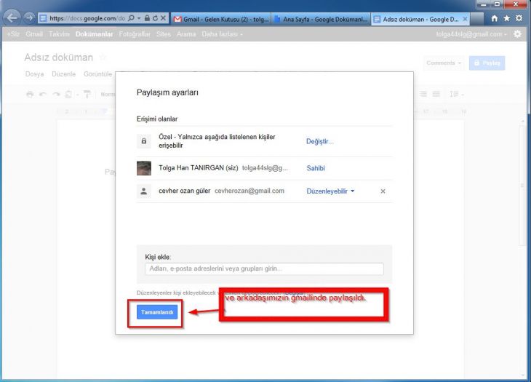
Task: Open the line spacing toolbar dropdown
Action: [x=456, y=94]
